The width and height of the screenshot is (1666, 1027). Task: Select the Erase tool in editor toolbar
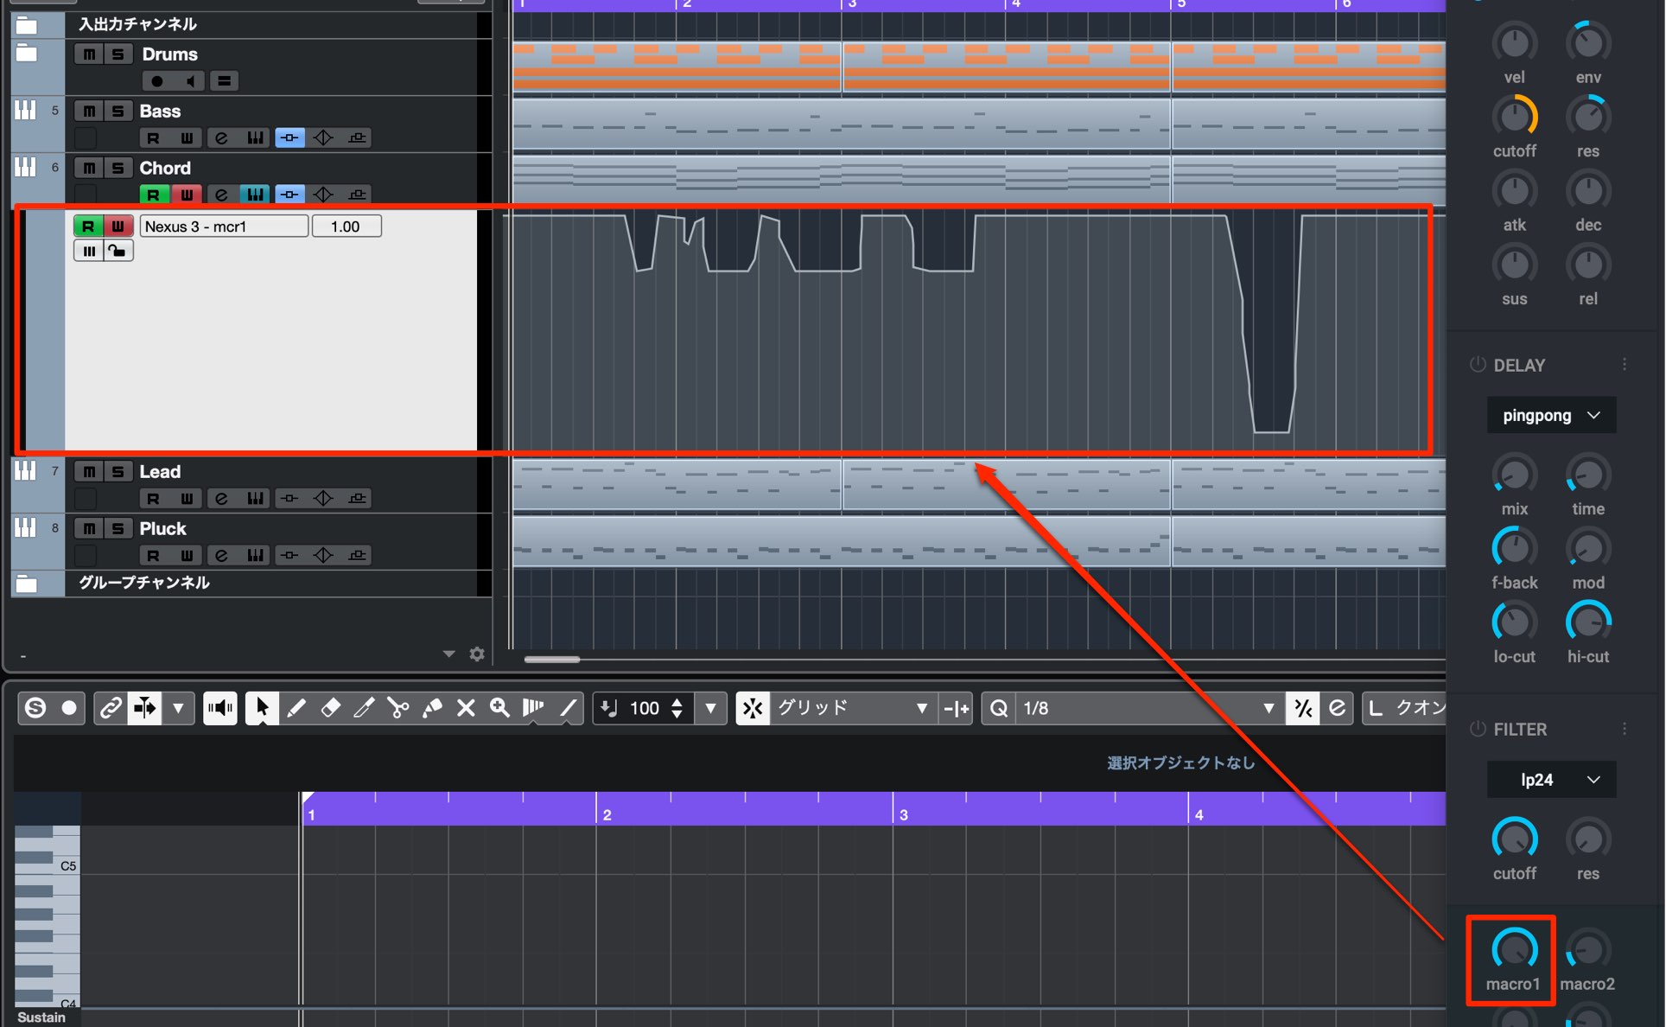pos(330,708)
